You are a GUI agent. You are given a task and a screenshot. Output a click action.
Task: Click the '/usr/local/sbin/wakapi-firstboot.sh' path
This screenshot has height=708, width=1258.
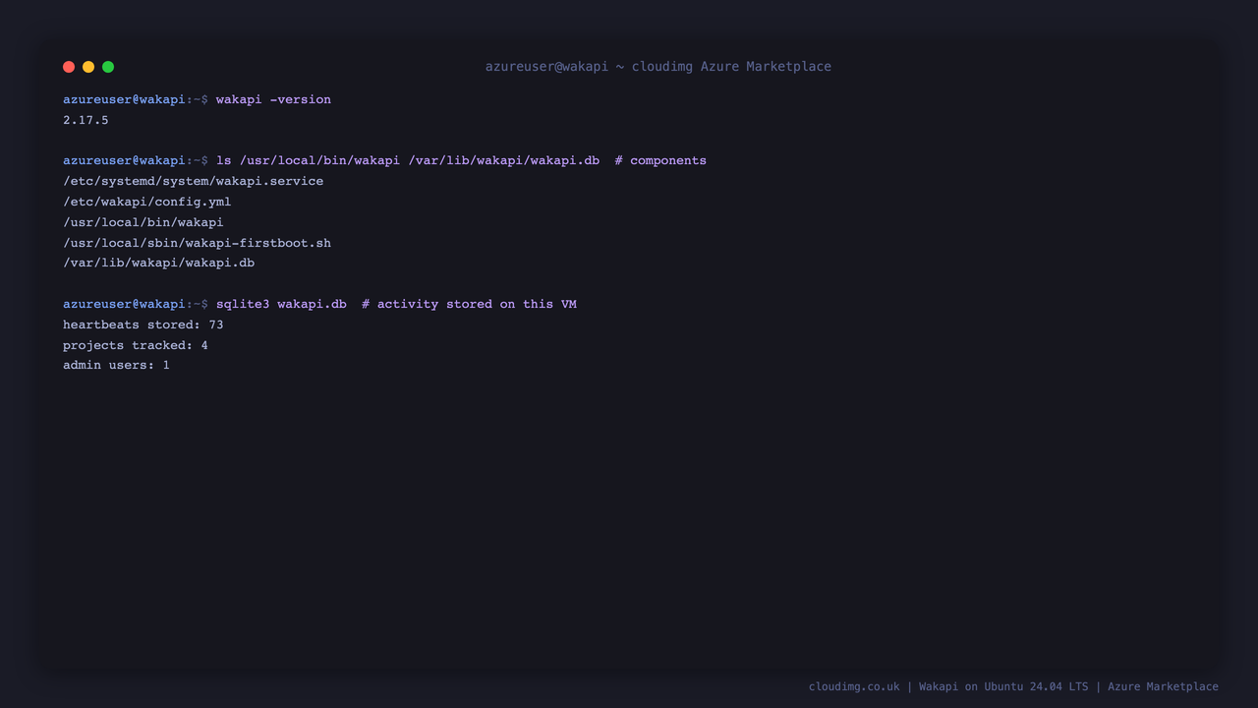tap(197, 243)
